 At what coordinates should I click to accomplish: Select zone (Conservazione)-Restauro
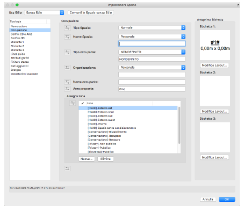coord(128,140)
